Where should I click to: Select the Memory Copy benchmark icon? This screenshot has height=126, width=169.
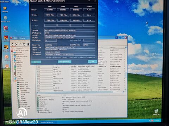click(x=18, y=86)
